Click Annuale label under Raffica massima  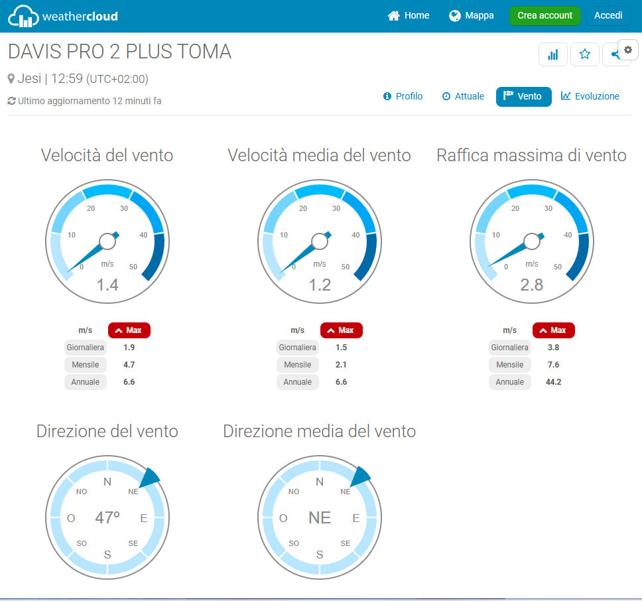[510, 381]
